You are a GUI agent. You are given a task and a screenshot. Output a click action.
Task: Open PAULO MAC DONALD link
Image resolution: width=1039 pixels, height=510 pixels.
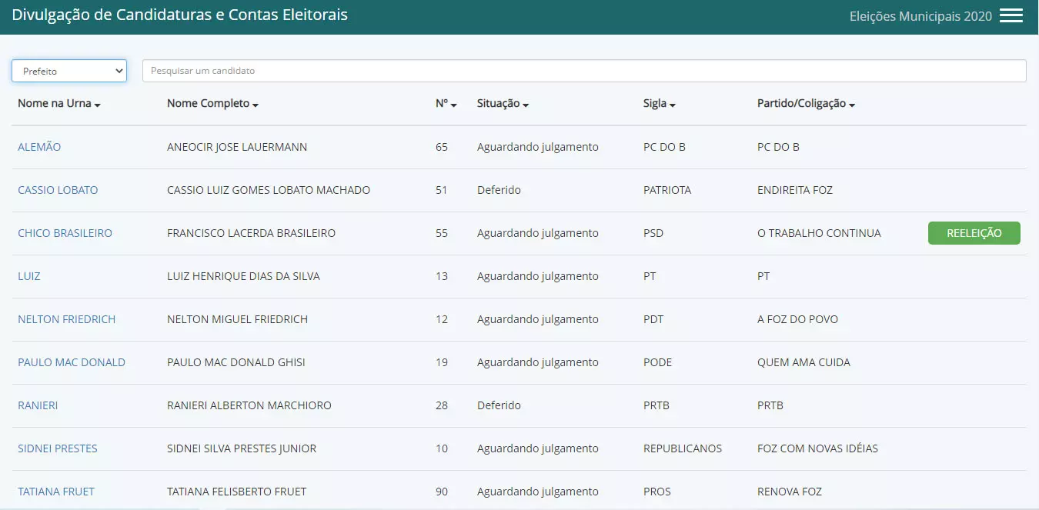pos(72,362)
